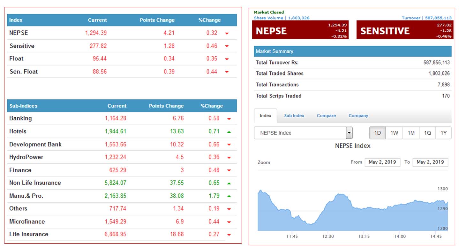Click the NEPSE current value 1,294.39 in table
459x250 pixels.
pos(96,33)
